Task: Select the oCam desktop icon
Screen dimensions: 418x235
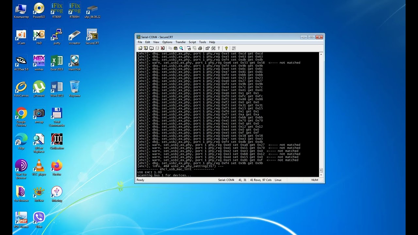Action: click(x=21, y=37)
